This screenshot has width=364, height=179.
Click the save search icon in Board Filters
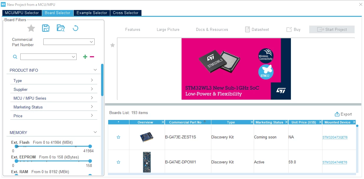(46, 28)
